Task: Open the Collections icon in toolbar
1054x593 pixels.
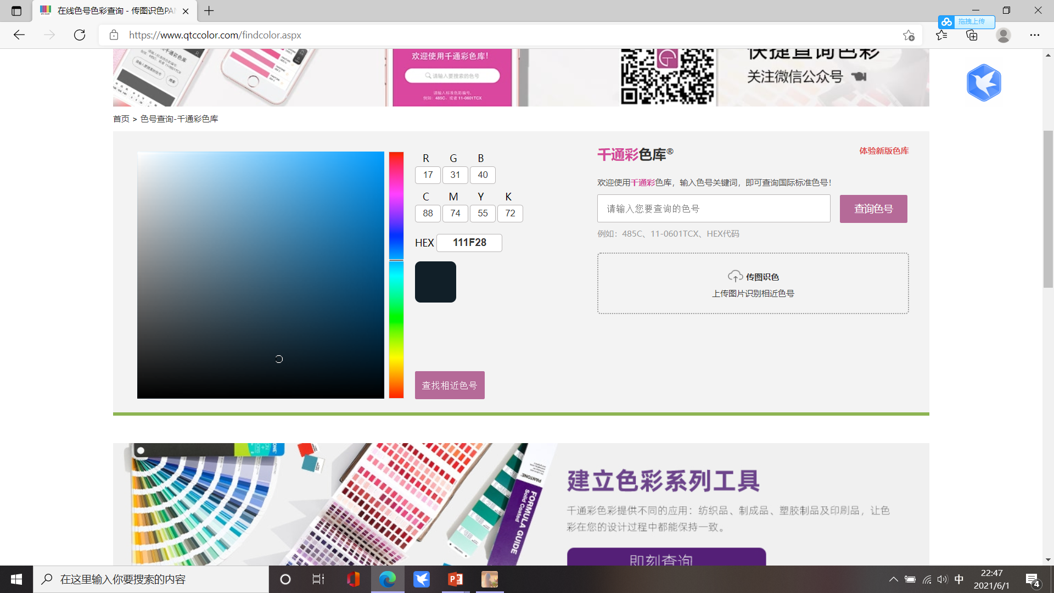Action: coord(972,35)
